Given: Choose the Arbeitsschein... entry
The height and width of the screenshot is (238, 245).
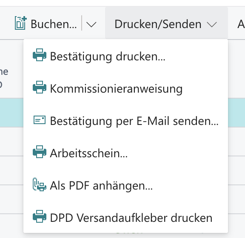Looking at the screenshot, I should [x=89, y=153].
